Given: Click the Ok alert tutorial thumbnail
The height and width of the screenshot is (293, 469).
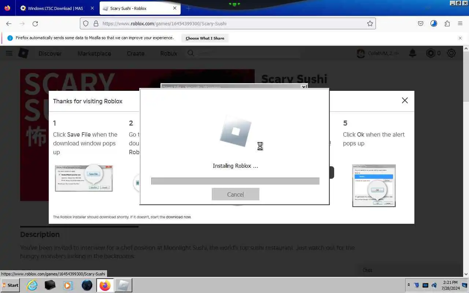Looking at the screenshot, I should [374, 186].
